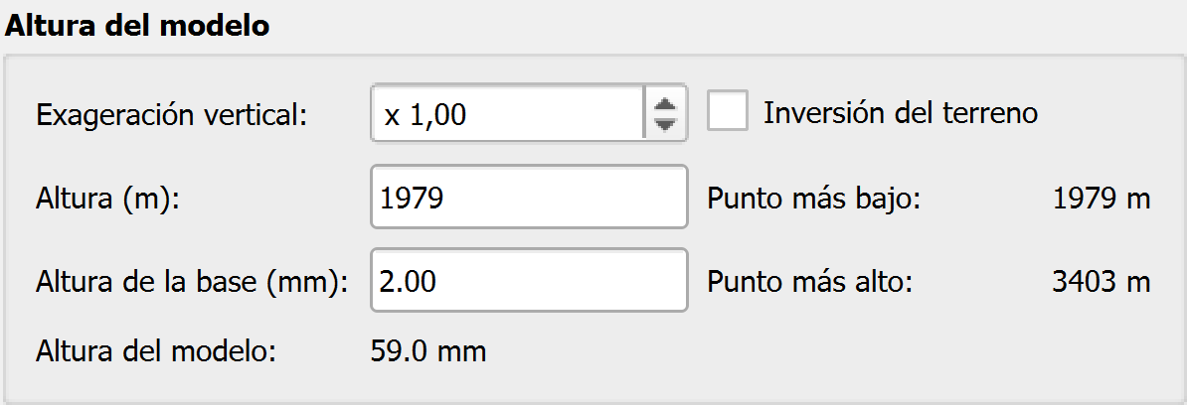Click the x 1,00 value text in spinbox
The width and height of the screenshot is (1187, 405).
[x=425, y=115]
